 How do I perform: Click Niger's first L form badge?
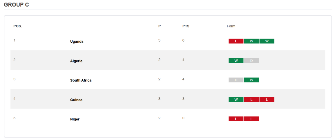[x=236, y=119]
